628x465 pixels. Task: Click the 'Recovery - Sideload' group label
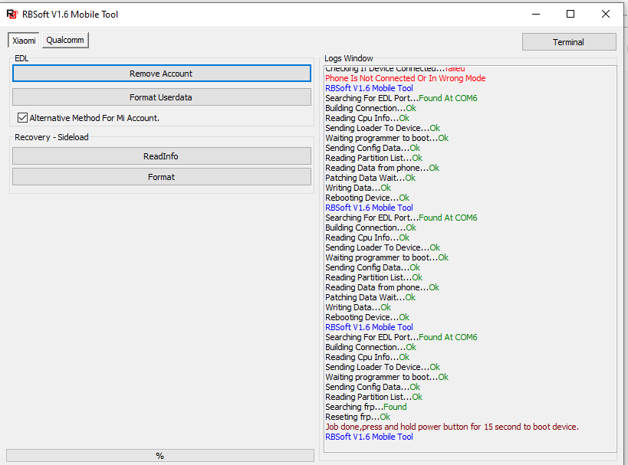[x=51, y=137]
